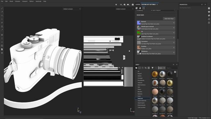Take a screenshot with the camera icon

133,5
